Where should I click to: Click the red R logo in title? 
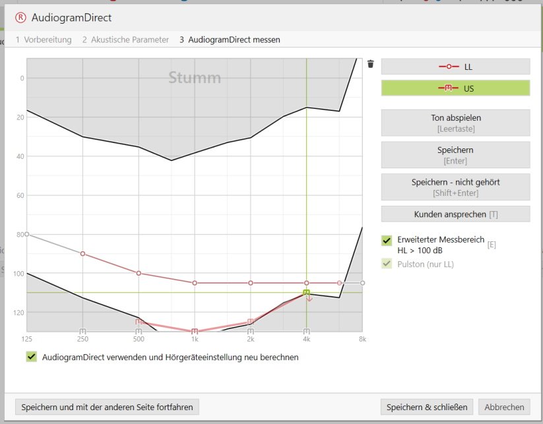pyautogui.click(x=20, y=18)
